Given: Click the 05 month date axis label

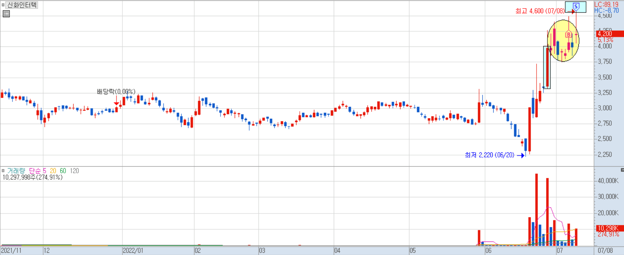Looking at the screenshot, I should coord(413,251).
